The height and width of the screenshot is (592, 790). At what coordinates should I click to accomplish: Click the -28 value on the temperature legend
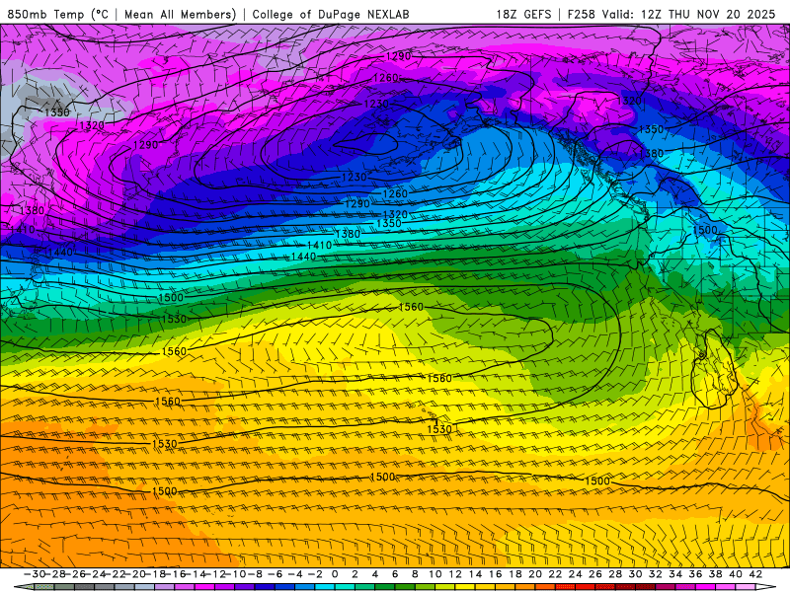click(x=55, y=574)
